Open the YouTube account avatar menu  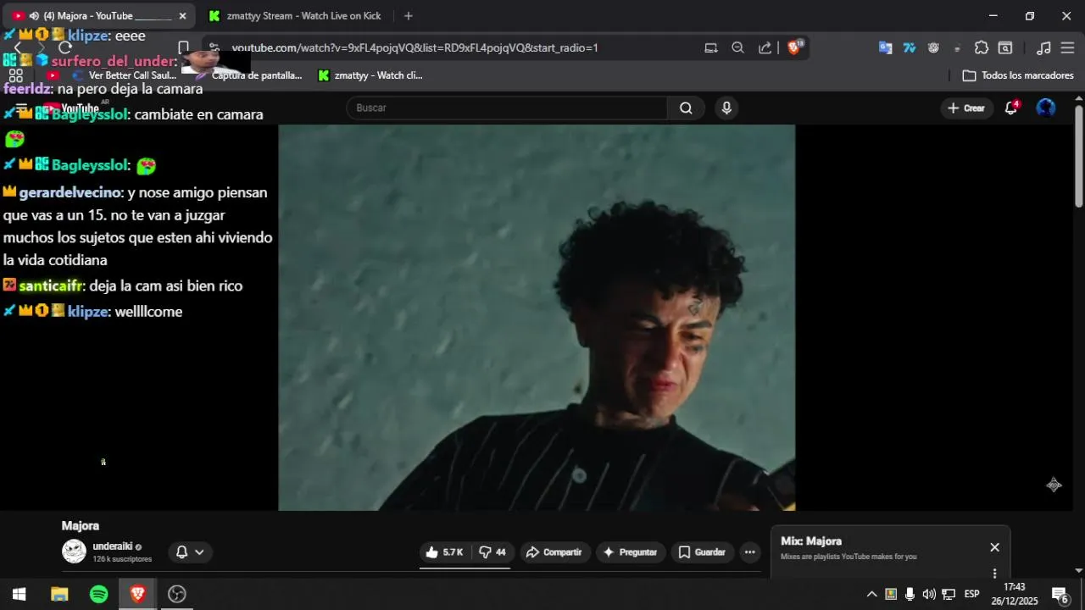[1046, 108]
